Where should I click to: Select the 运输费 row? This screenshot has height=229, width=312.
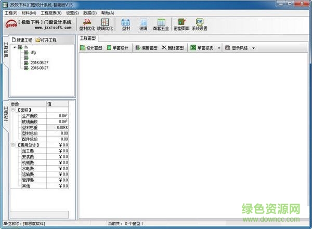point(45,174)
